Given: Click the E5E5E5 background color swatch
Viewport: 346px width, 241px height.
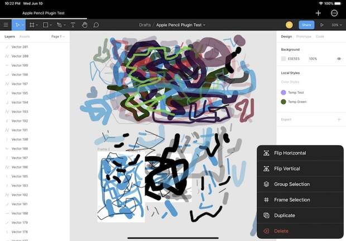Looking at the screenshot, I should (x=283, y=59).
